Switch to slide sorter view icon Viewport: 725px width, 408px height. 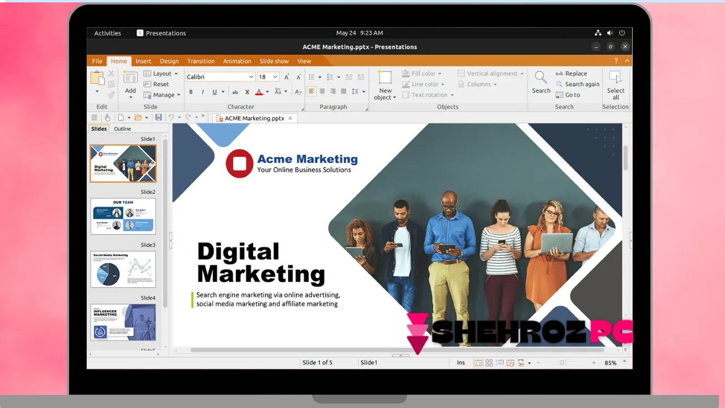(x=489, y=363)
